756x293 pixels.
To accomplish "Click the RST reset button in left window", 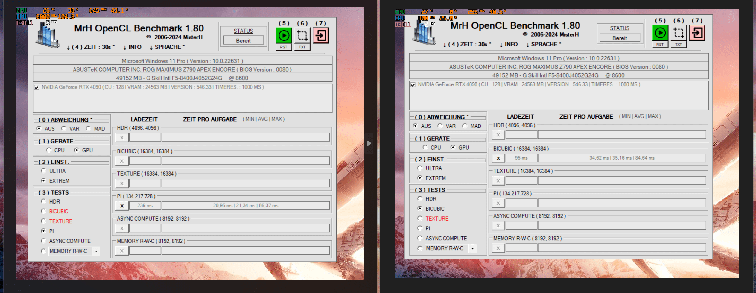I will pos(284,47).
